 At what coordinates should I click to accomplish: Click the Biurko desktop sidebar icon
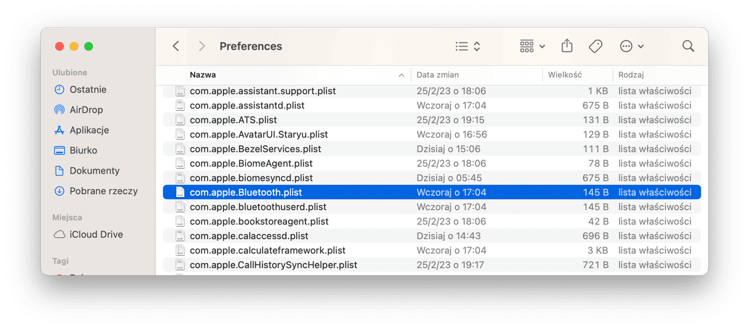click(59, 150)
